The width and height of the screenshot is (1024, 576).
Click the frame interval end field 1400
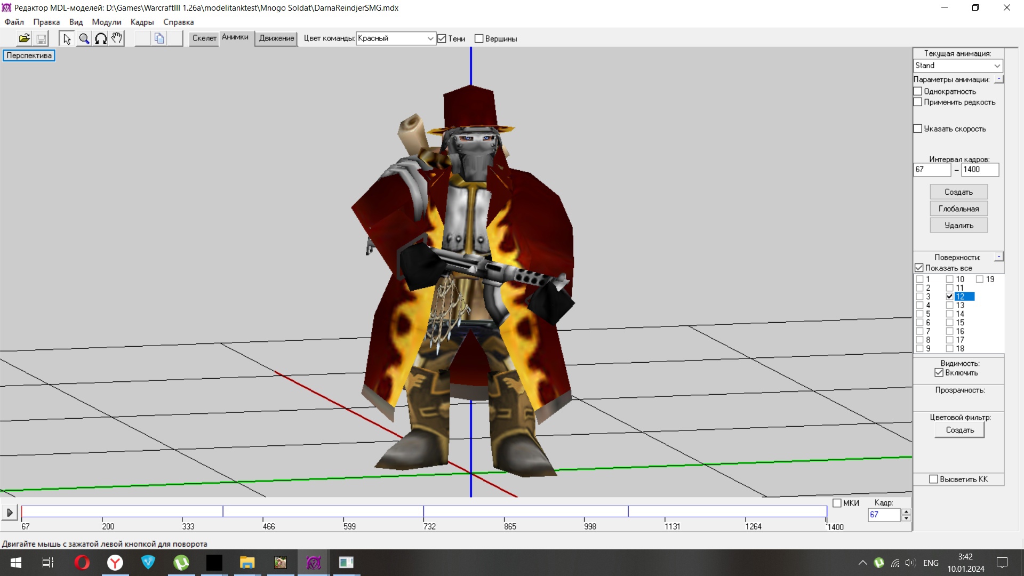tap(980, 170)
